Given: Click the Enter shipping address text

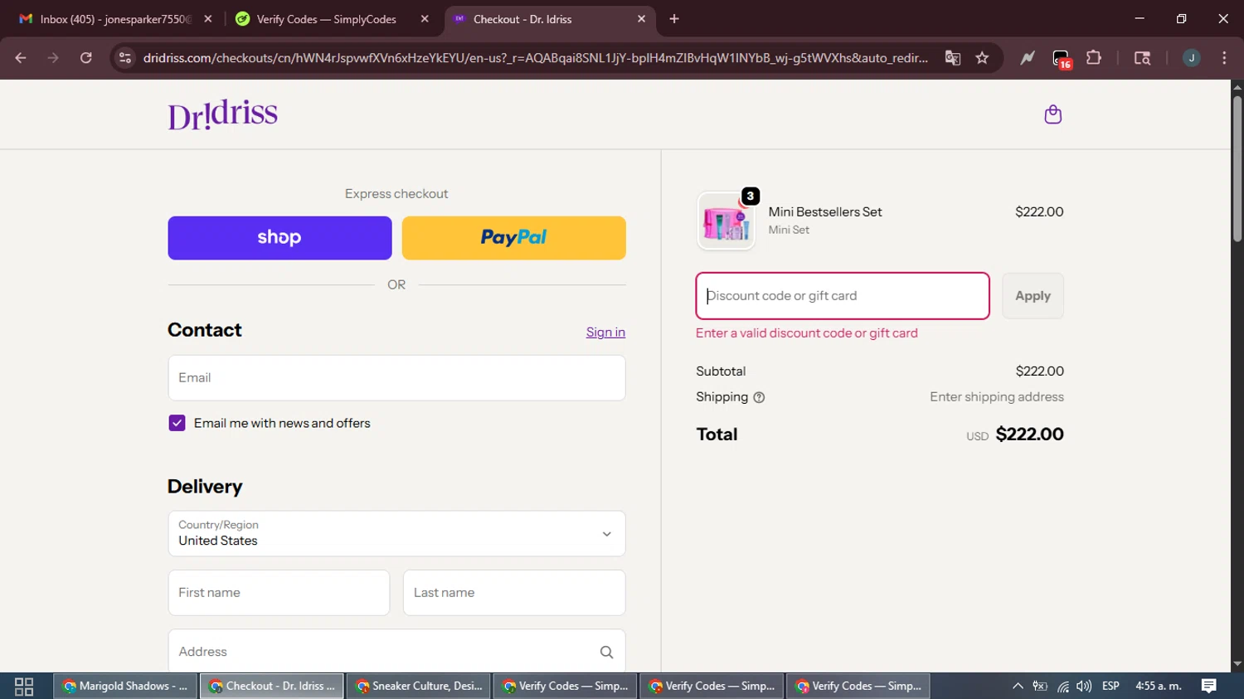Looking at the screenshot, I should point(996,397).
